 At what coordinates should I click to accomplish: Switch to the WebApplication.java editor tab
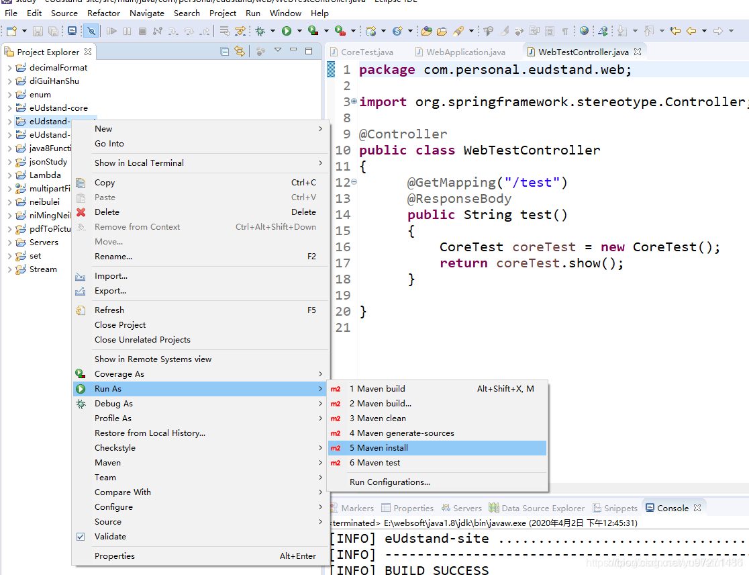pyautogui.click(x=460, y=52)
